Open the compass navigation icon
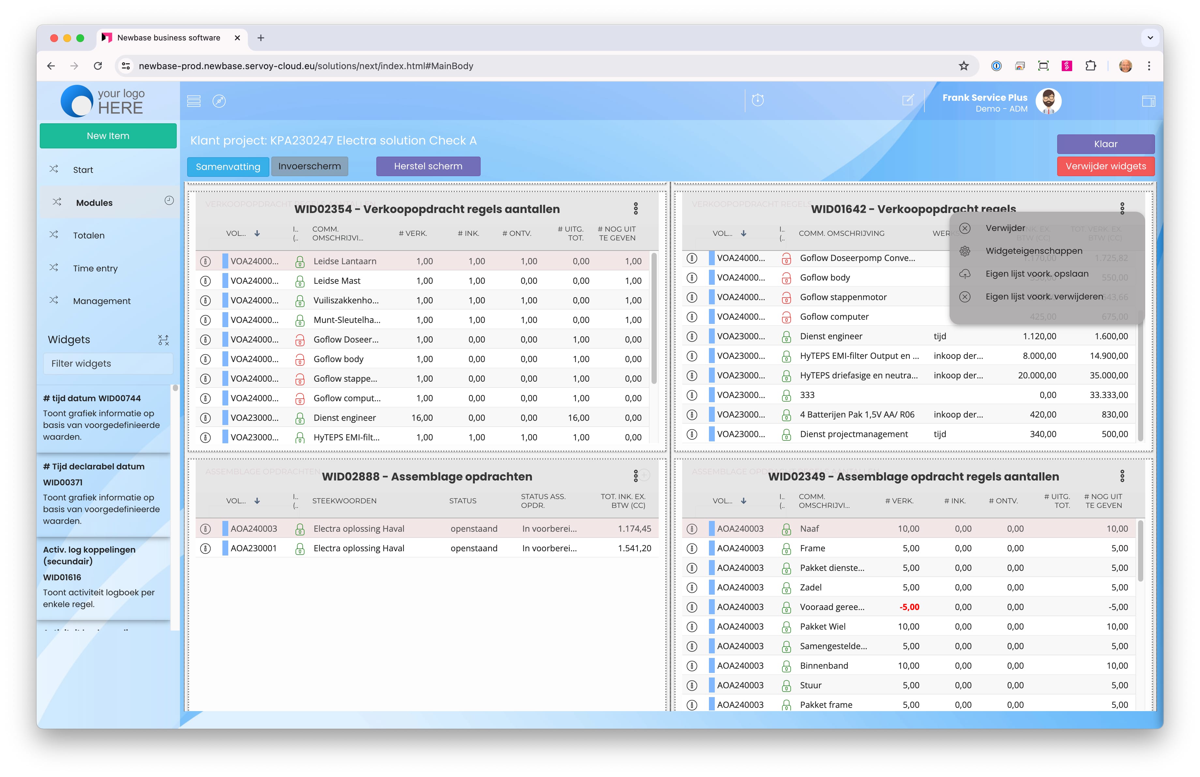Image resolution: width=1200 pixels, height=777 pixels. (219, 101)
